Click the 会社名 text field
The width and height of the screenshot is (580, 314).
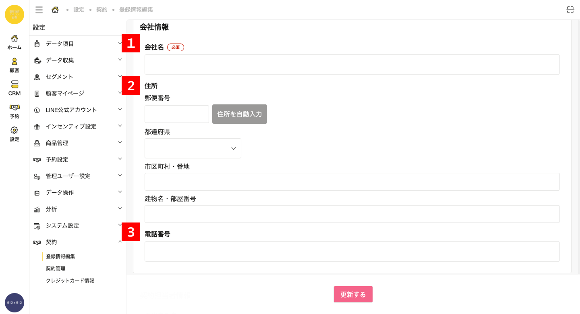coord(352,64)
